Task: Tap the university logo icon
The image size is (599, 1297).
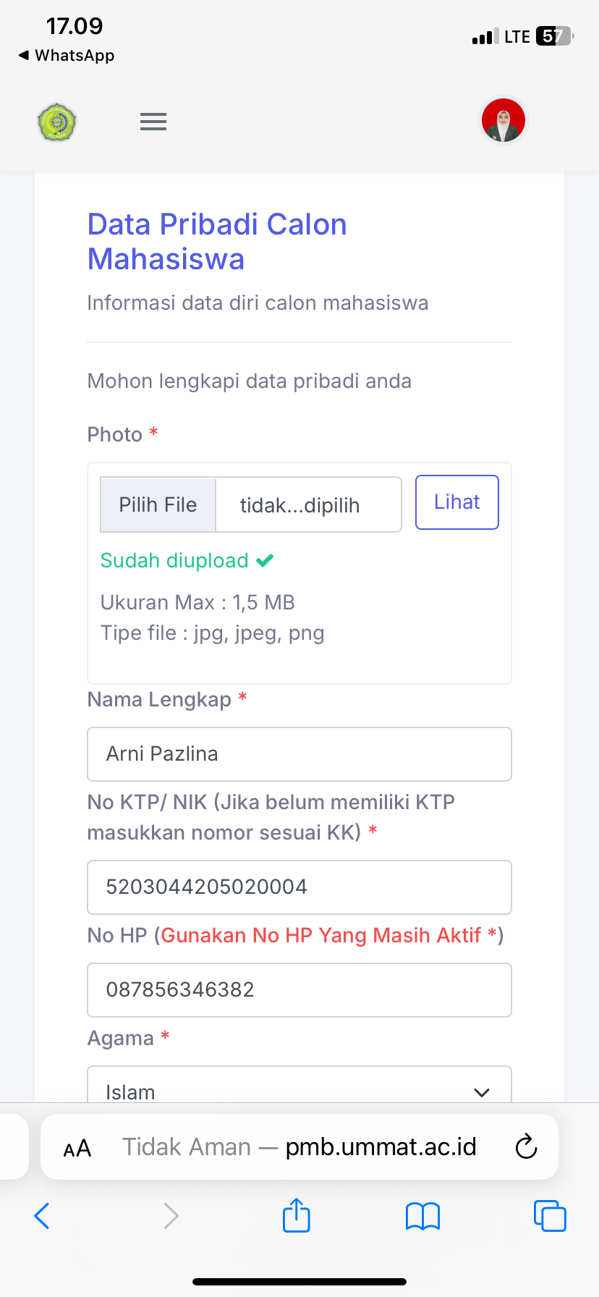Action: coord(57,122)
